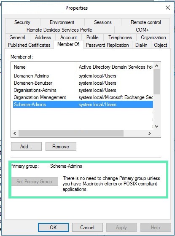
Task: Click the horizontal scroll left arrow
Action: click(x=15, y=133)
